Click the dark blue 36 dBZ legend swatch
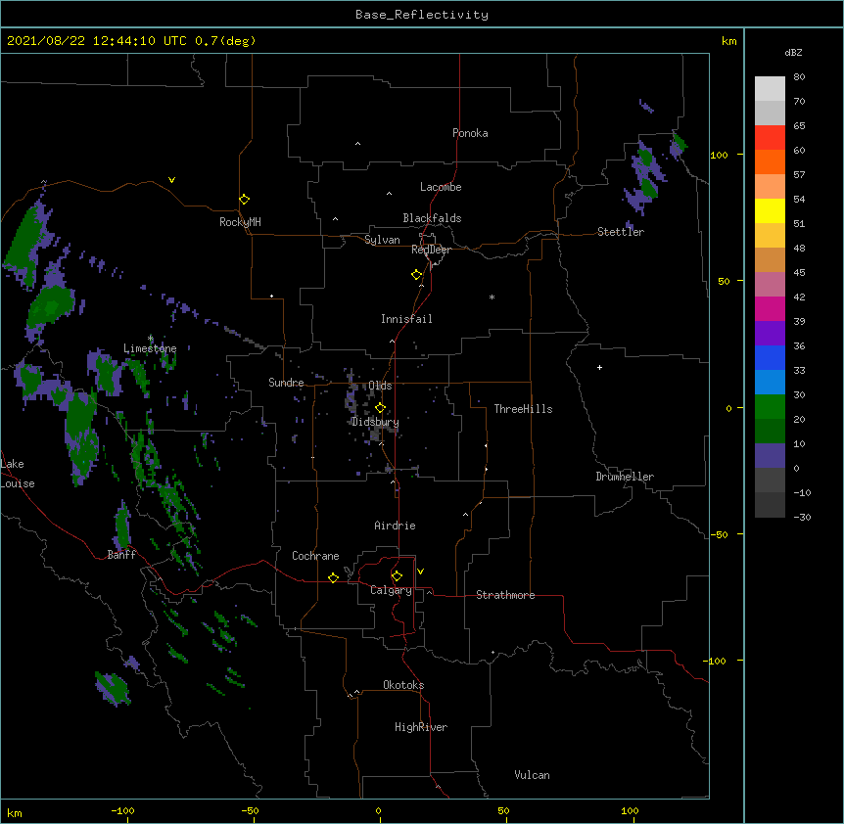The image size is (844, 824). [770, 357]
